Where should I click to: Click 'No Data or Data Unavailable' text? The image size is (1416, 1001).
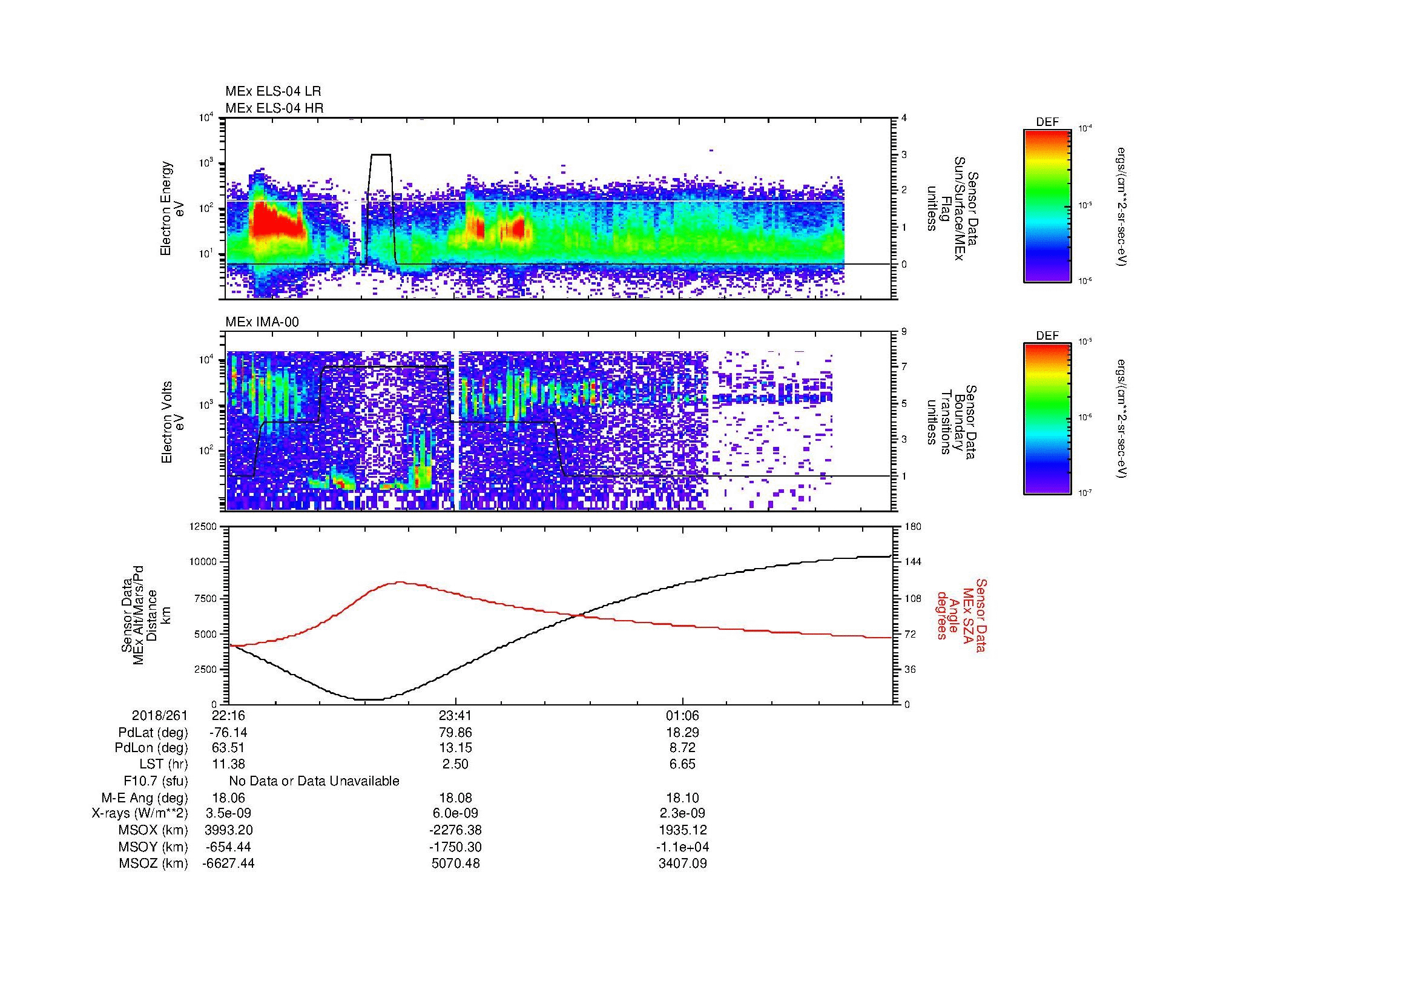[x=314, y=781]
